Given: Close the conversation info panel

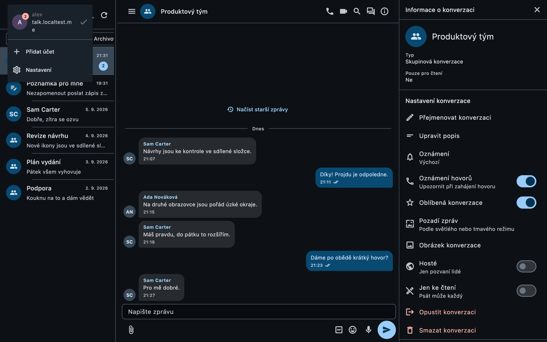Looking at the screenshot, I should 537,10.
